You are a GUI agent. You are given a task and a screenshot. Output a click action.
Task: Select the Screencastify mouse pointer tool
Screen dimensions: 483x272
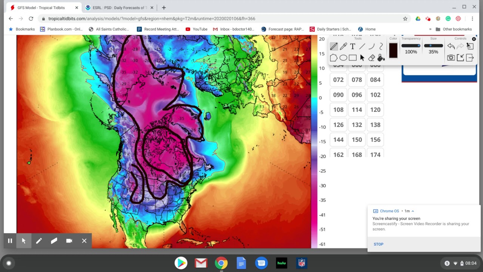pyautogui.click(x=23, y=241)
